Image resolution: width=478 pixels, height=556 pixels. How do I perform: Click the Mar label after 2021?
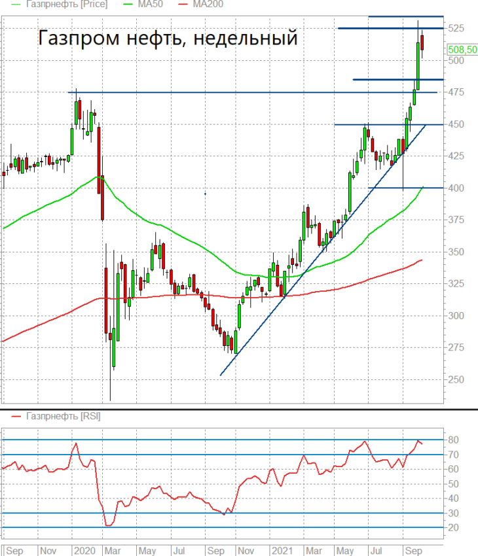(314, 551)
